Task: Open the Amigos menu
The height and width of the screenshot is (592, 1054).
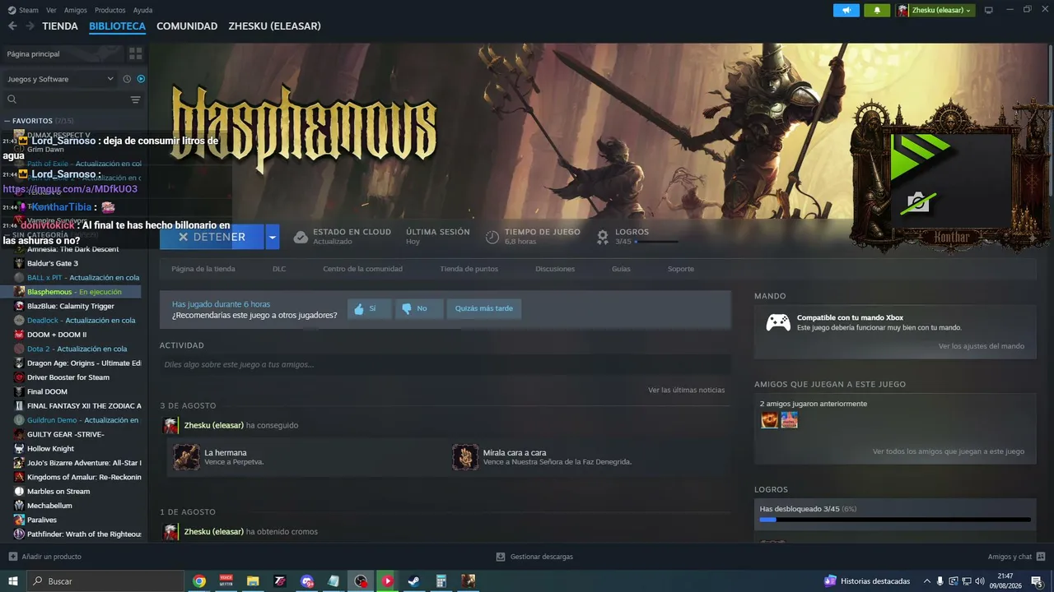Action: point(76,10)
